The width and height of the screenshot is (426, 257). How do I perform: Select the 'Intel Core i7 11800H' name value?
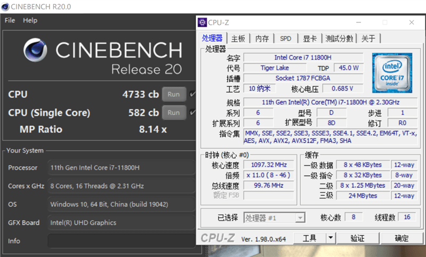(303, 58)
